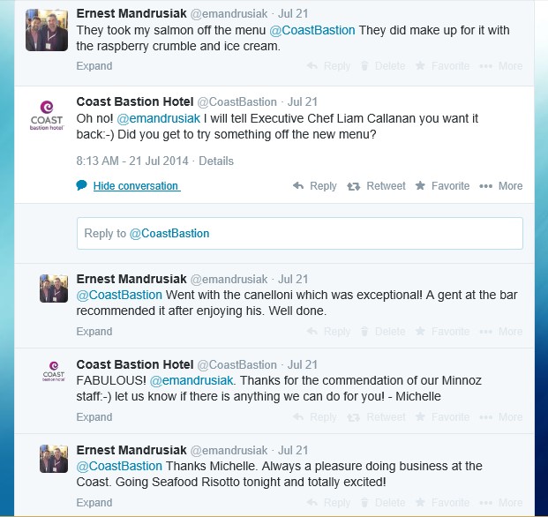Open @emandrusiak mention in the Oh no! tweet
This screenshot has height=517, width=548.
coord(158,118)
